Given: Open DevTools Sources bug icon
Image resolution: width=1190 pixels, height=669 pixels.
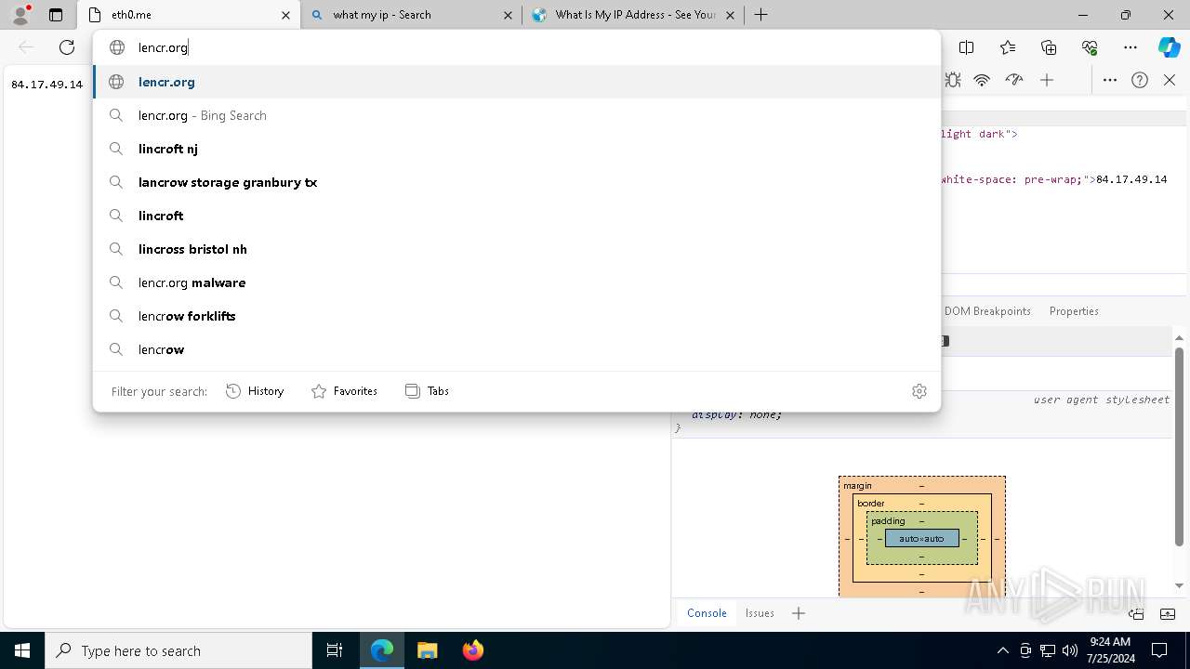Looking at the screenshot, I should coord(953,80).
